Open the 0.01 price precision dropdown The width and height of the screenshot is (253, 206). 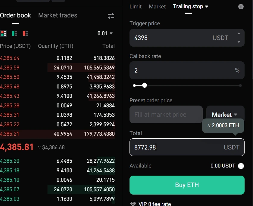[x=105, y=33]
